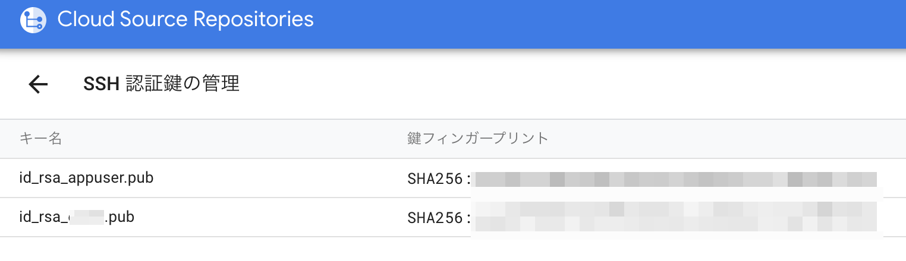Screen dimensions: 906x261
Task: Click the 鍵フィンガープリント column header
Action: click(x=477, y=139)
